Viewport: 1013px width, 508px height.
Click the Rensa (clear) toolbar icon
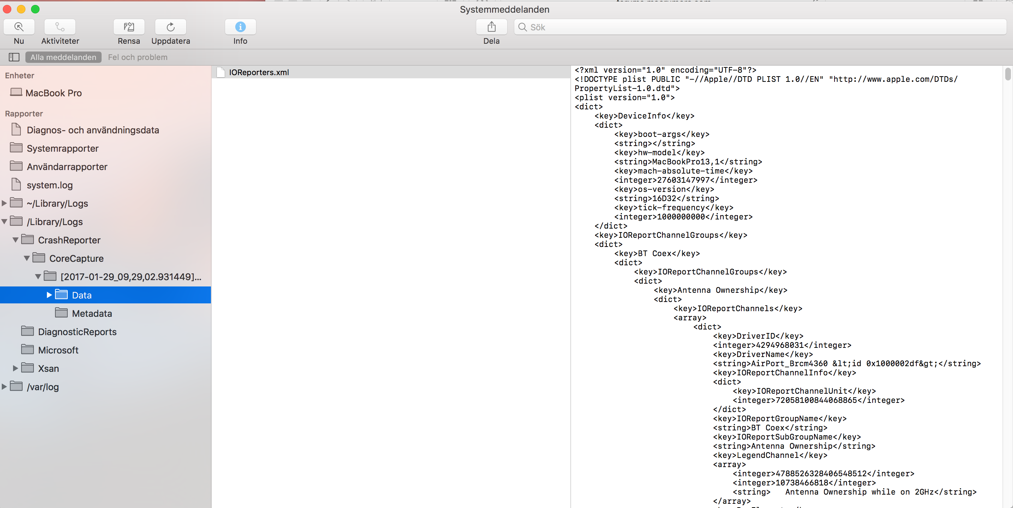pyautogui.click(x=129, y=27)
